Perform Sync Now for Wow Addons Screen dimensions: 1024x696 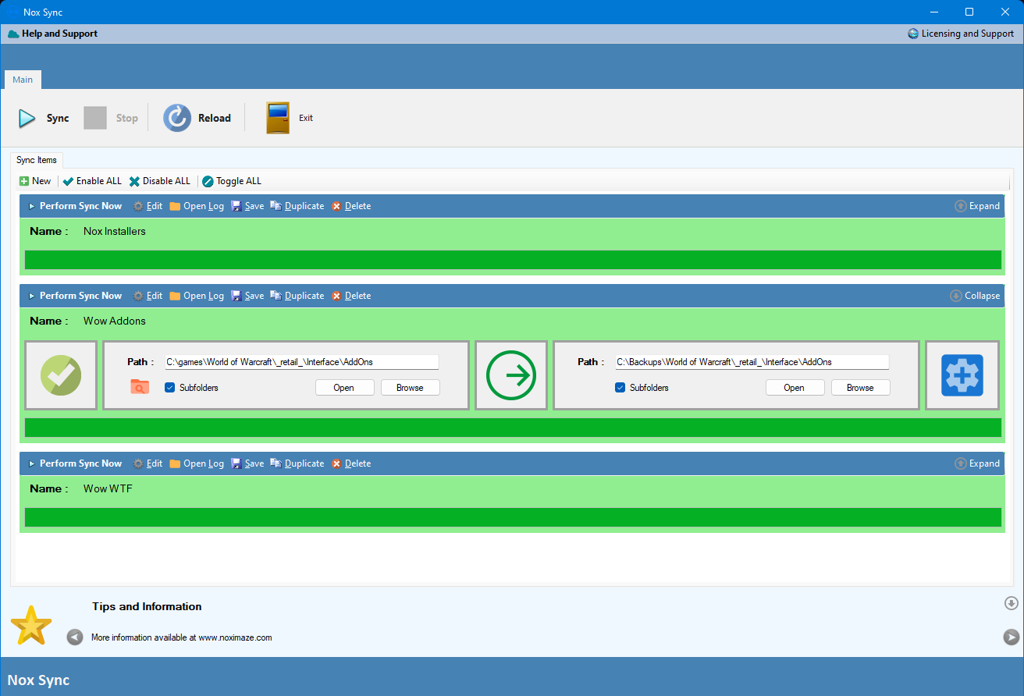75,296
